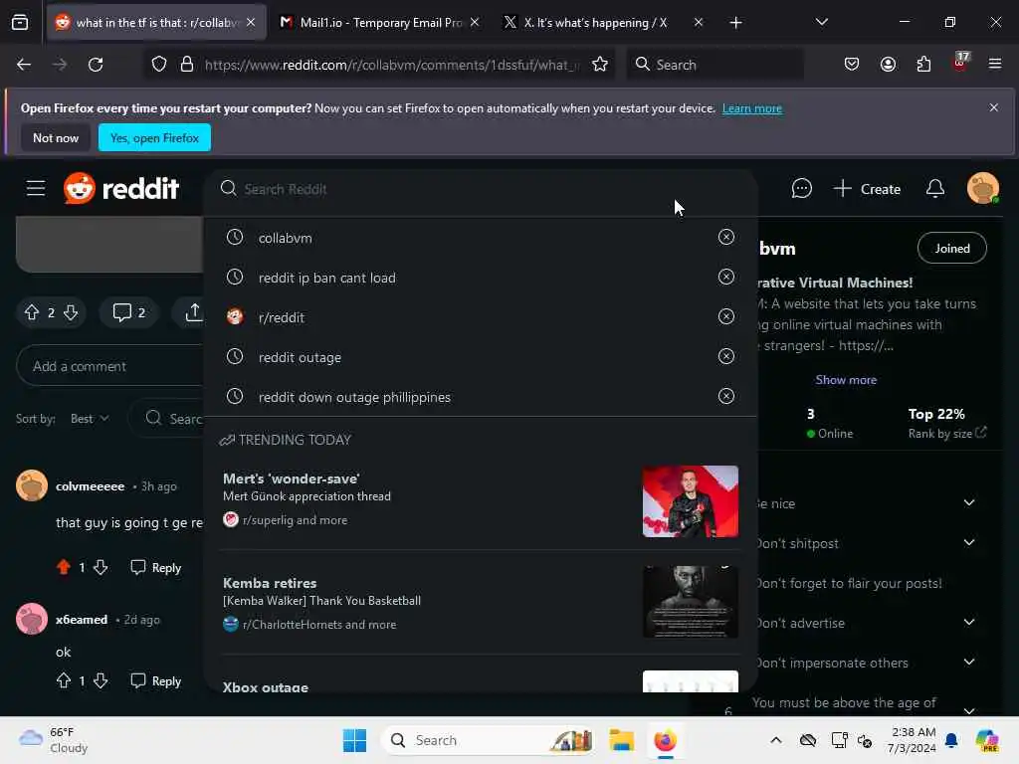Click the Firefox URL address bar
This screenshot has width=1019, height=764.
[392, 65]
